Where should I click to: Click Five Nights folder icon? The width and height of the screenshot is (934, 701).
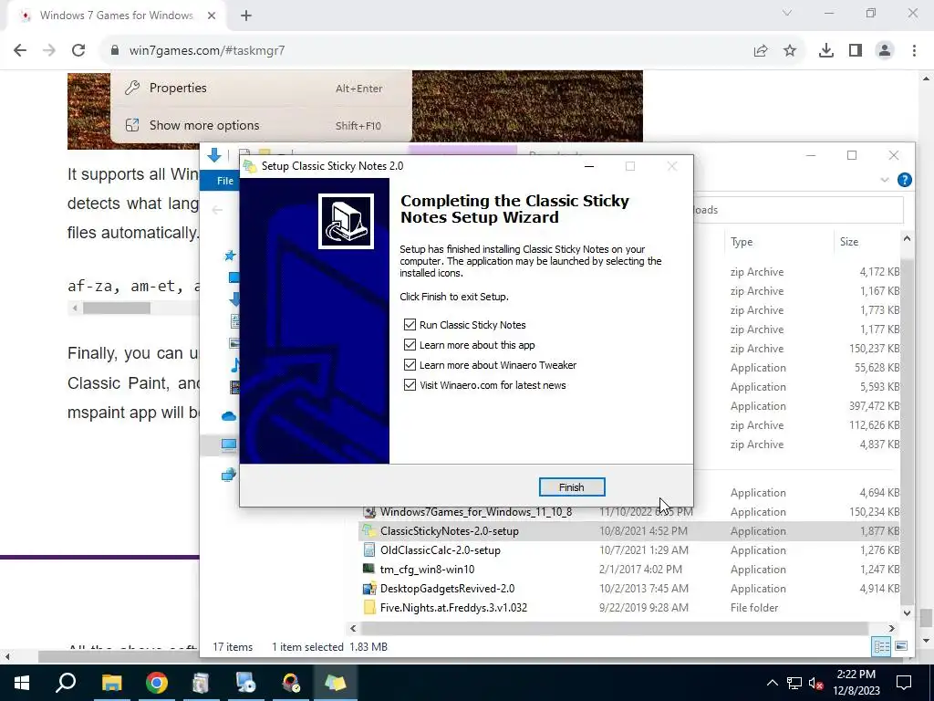(369, 607)
